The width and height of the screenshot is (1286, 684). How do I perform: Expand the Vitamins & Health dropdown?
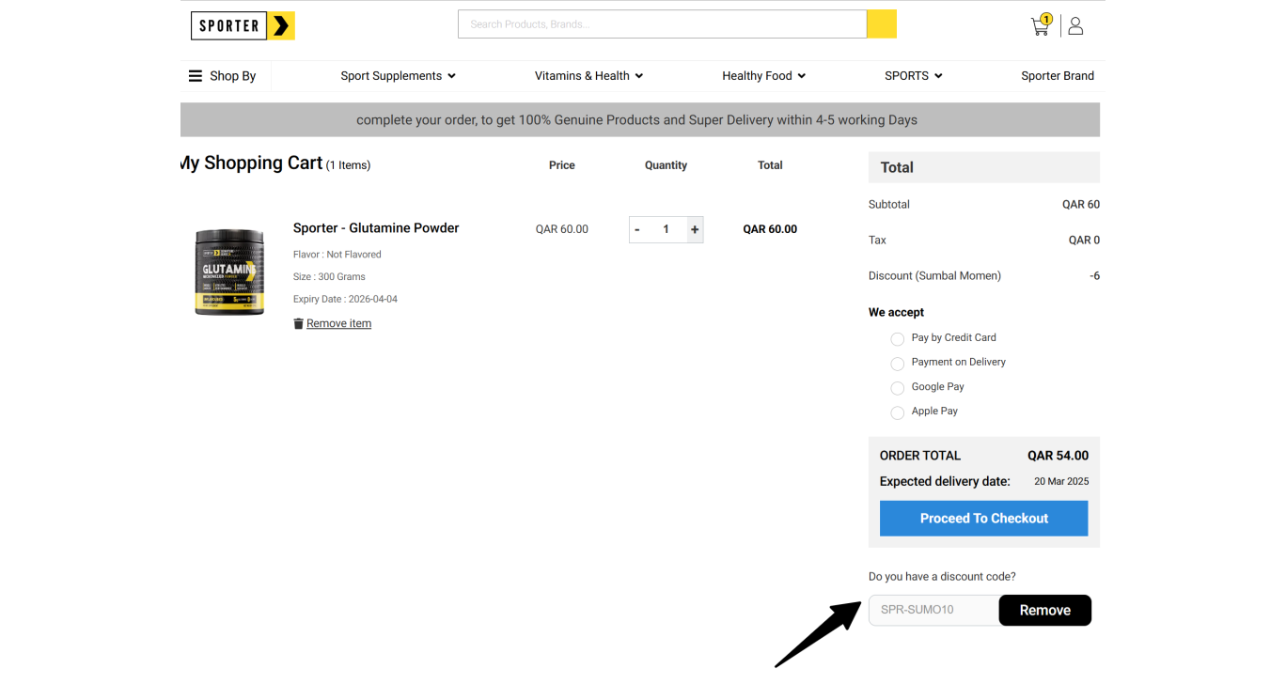tap(588, 76)
